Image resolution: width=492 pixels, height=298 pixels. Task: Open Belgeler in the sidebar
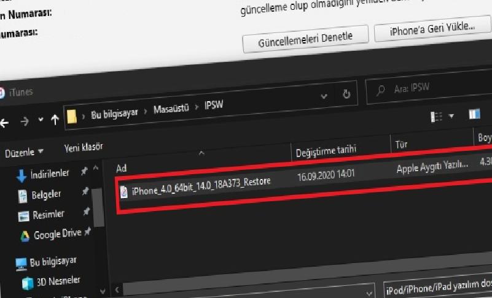(x=46, y=194)
